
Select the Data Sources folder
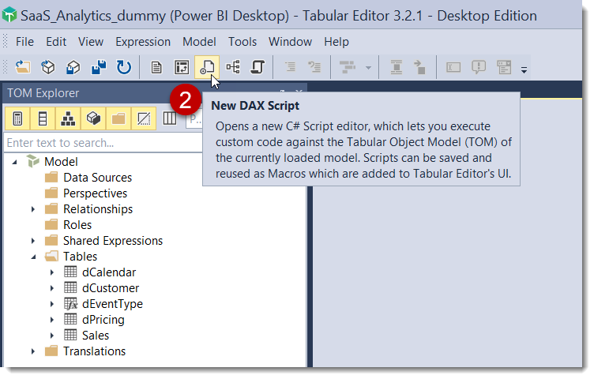[x=97, y=178]
